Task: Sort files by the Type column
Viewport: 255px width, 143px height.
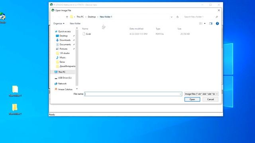Action: pos(158,29)
